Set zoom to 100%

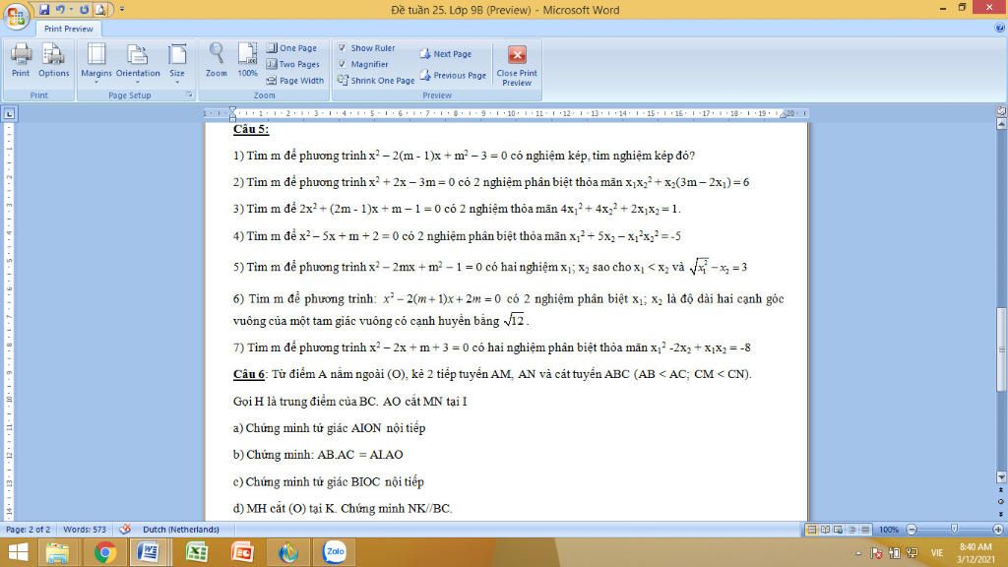(x=247, y=60)
